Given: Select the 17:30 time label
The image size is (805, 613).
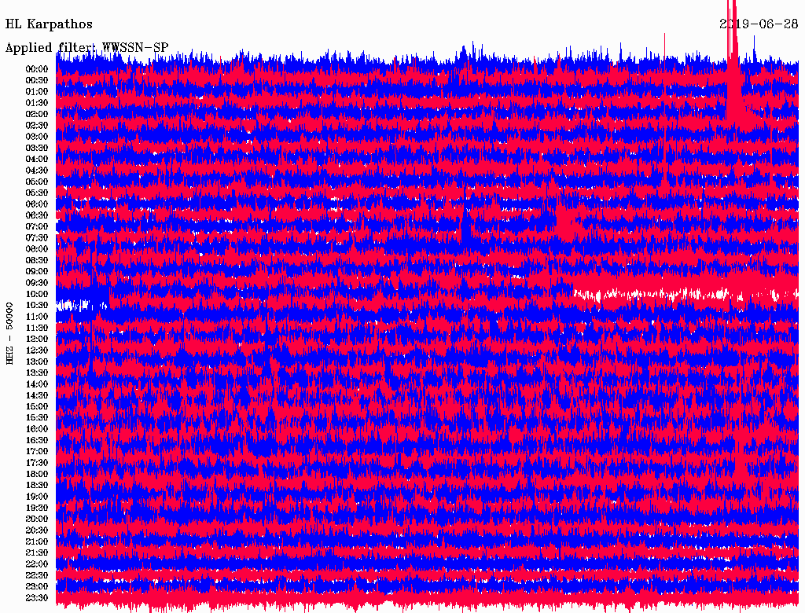Looking at the screenshot, I should (x=37, y=463).
